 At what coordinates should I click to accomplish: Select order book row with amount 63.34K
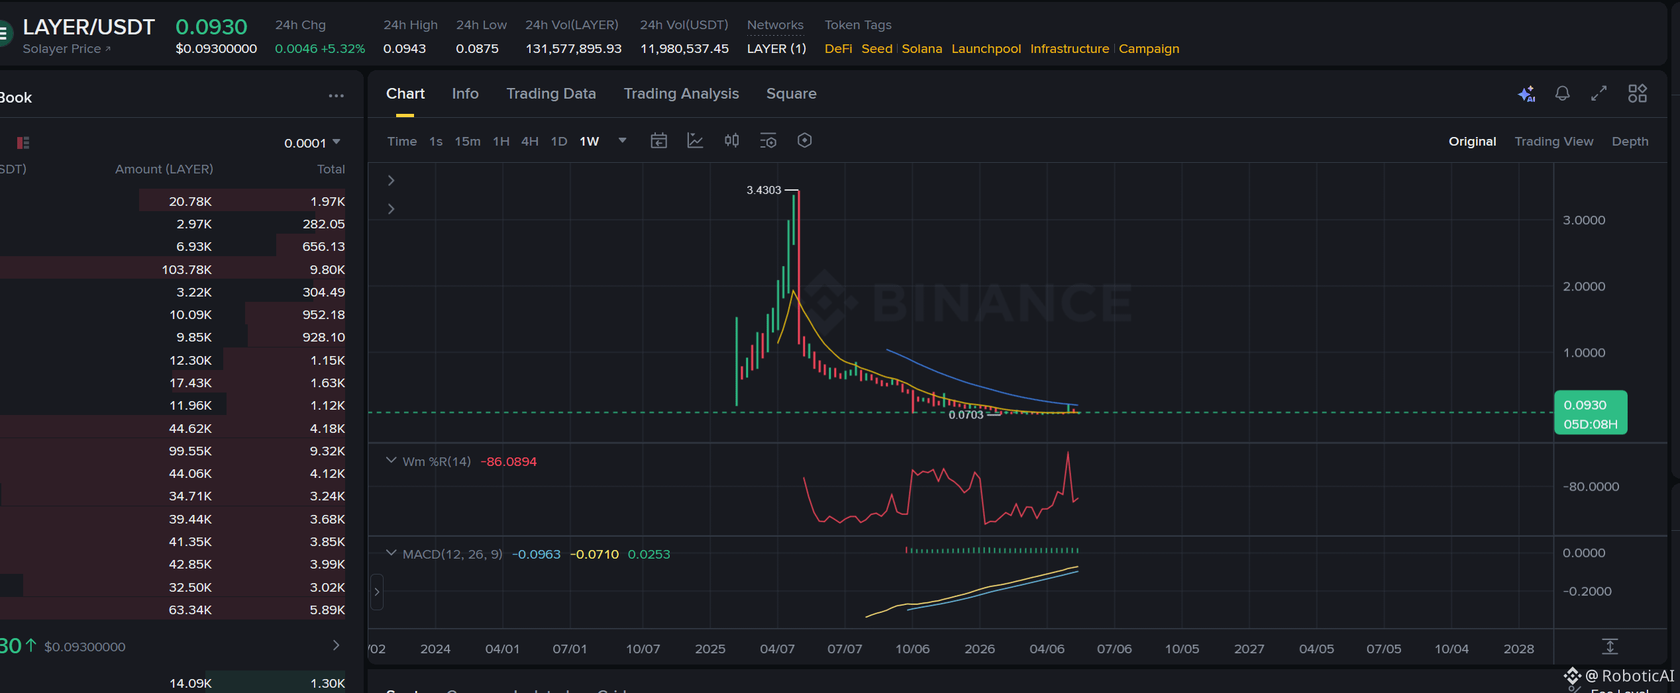tap(174, 610)
